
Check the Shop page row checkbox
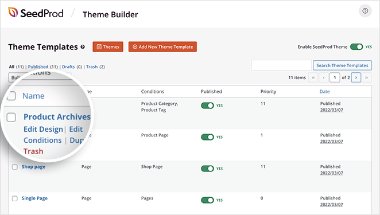(x=15, y=167)
